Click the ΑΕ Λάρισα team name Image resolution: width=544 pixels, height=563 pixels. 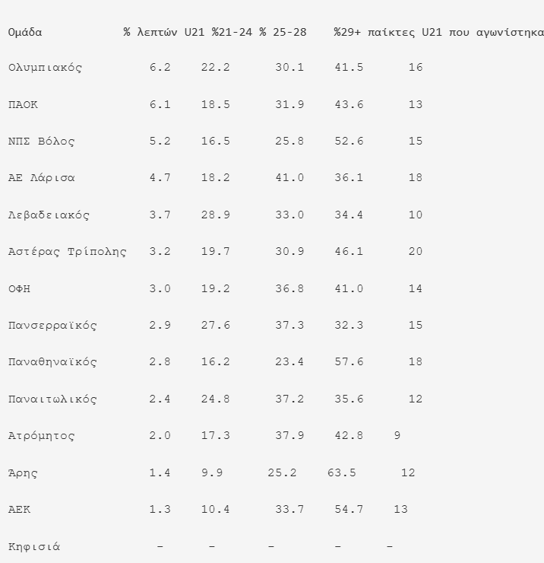click(x=42, y=178)
